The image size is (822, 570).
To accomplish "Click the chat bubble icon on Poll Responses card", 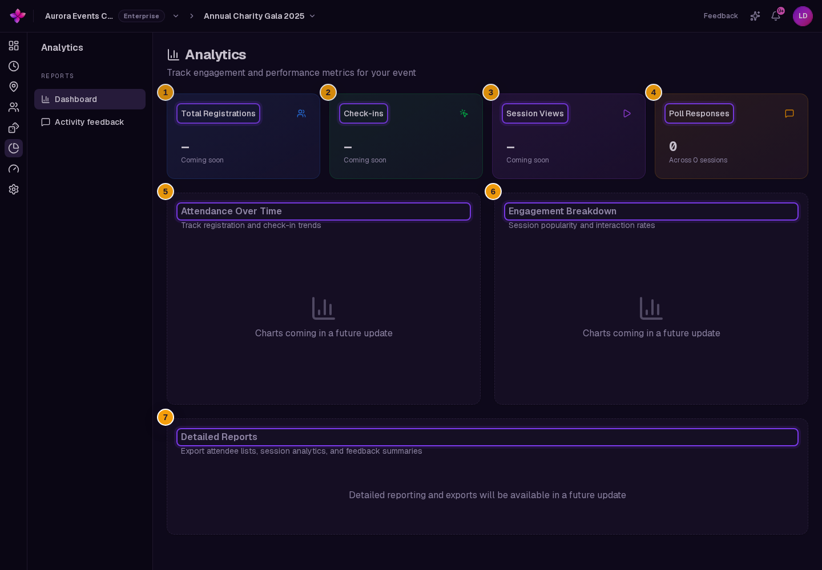I will tap(789, 113).
